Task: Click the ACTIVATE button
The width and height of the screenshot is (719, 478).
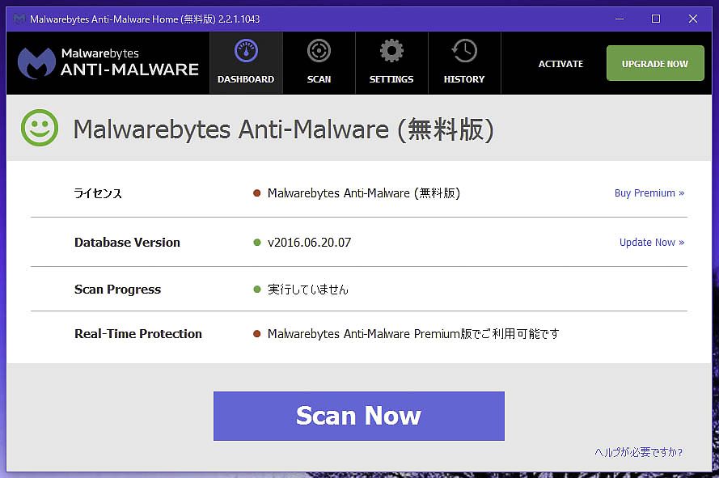Action: [x=560, y=64]
